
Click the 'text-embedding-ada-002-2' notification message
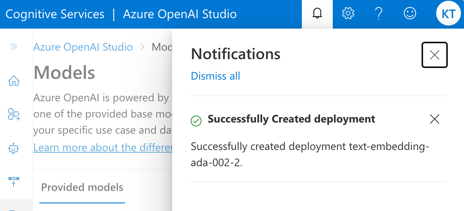tap(310, 155)
